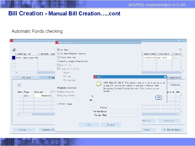Tick the Apply/Unapply Prepayment checkbox
Image resolution: width=195 pixels, height=146 pixels.
click(x=58, y=61)
